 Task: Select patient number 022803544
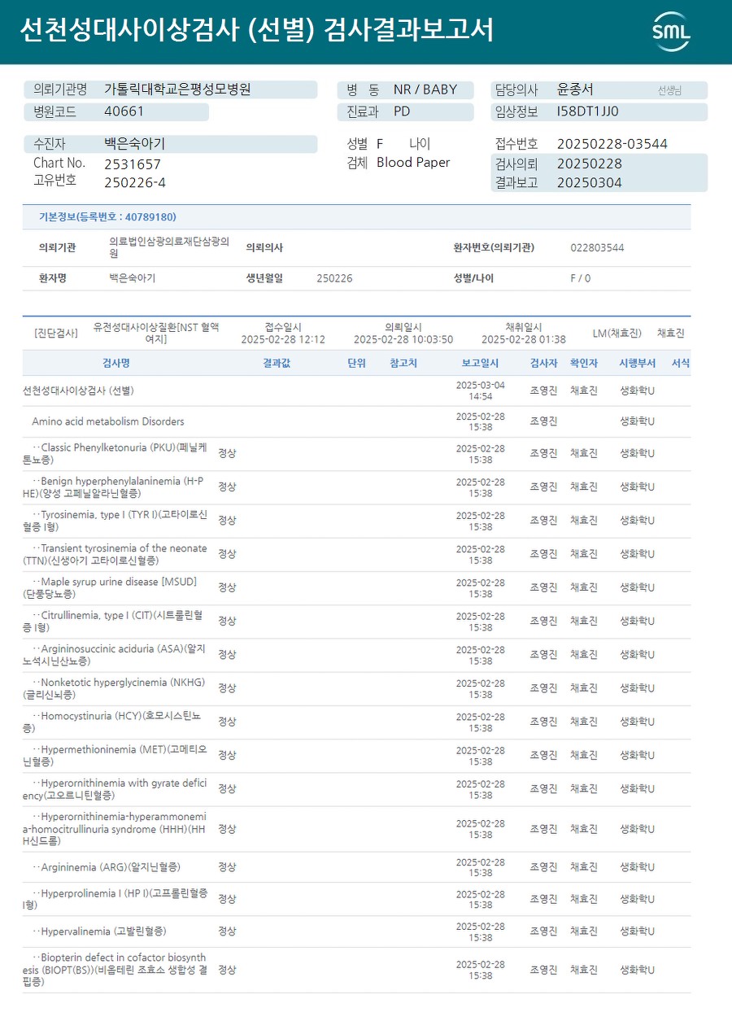point(597,247)
